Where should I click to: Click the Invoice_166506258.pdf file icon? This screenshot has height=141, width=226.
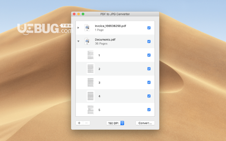87,28
